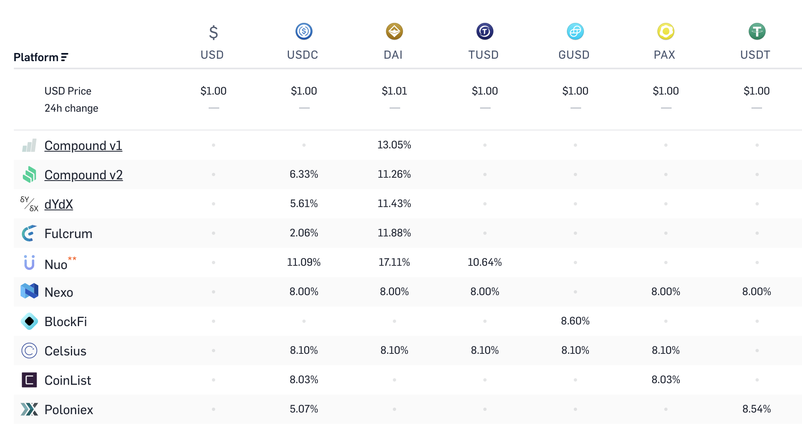802x428 pixels.
Task: Click the GUSD coin icon
Action: point(575,31)
